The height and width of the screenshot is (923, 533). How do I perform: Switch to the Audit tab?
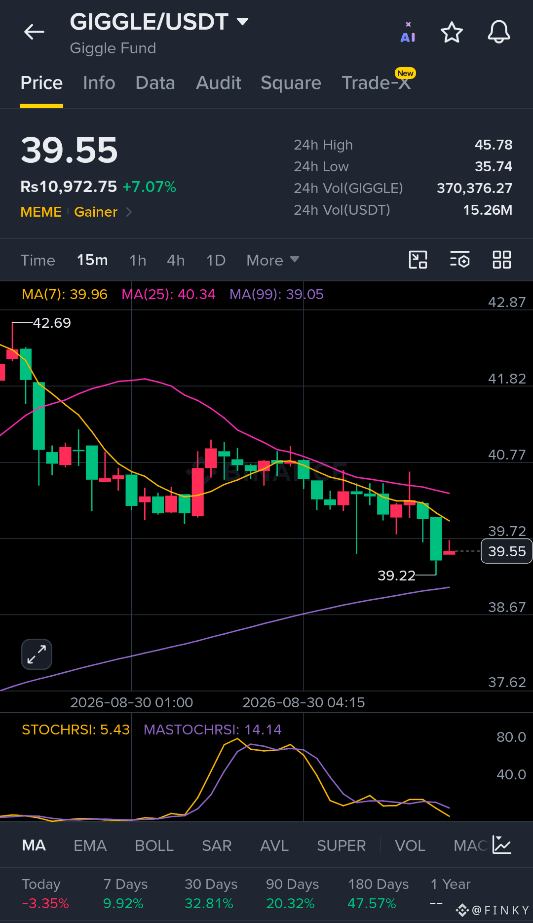[219, 83]
